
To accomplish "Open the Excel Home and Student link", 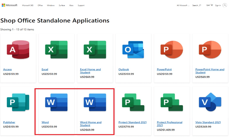I will pyautogui.click(x=90, y=71).
